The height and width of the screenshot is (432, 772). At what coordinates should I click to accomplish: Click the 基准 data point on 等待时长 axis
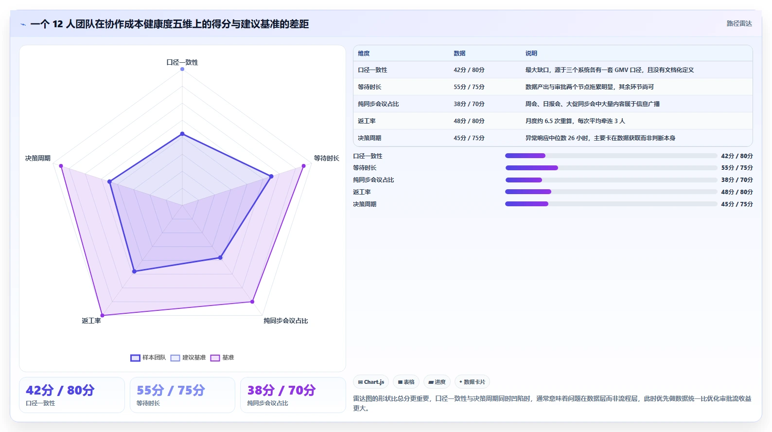304,166
